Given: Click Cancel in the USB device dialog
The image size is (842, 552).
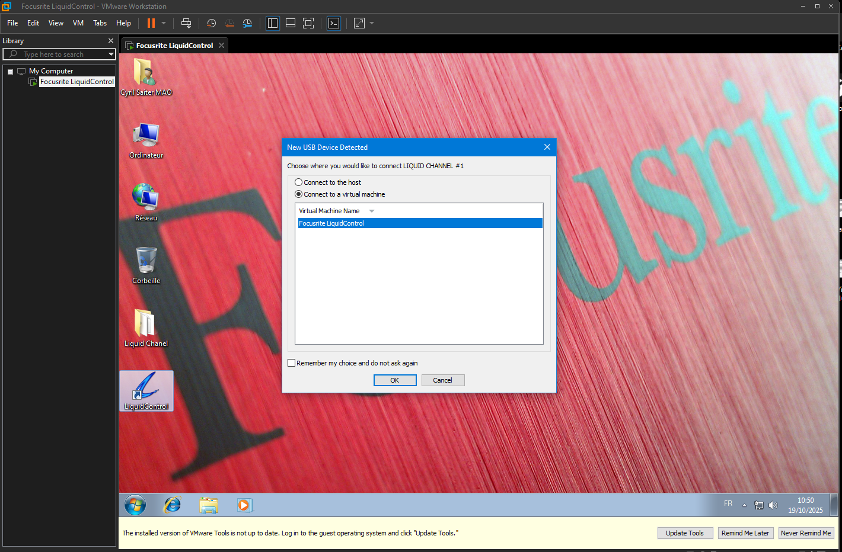Looking at the screenshot, I should [x=442, y=380].
